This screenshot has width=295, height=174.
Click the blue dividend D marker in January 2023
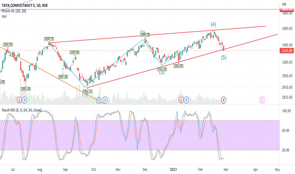[x=186, y=100]
